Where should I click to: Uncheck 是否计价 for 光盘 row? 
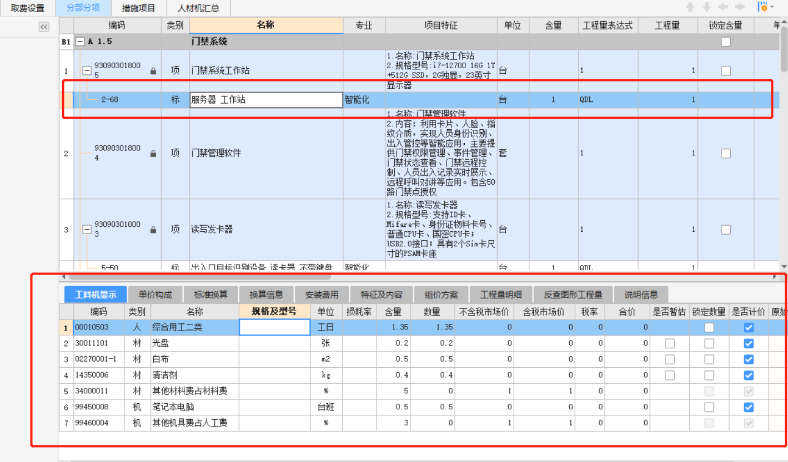click(749, 343)
